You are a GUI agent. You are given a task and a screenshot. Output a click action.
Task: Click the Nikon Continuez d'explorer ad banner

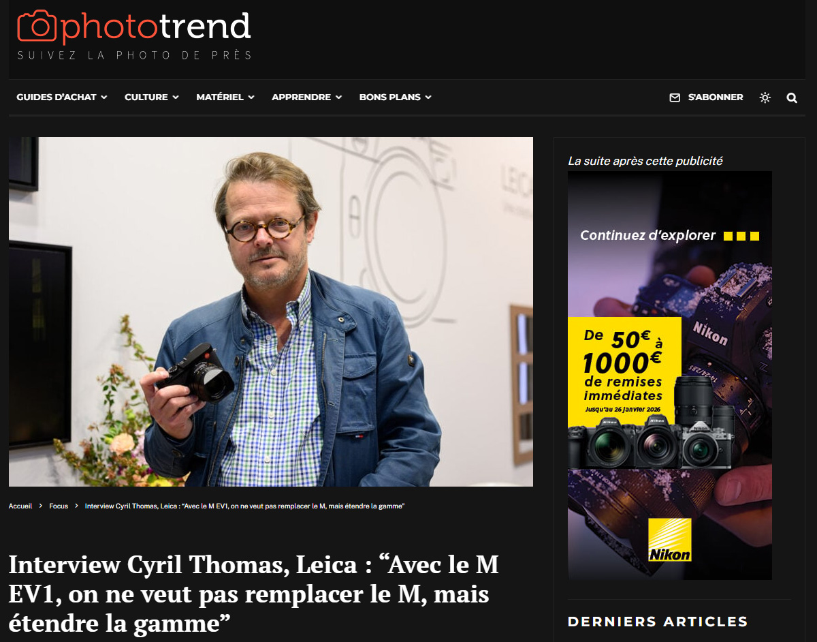670,375
